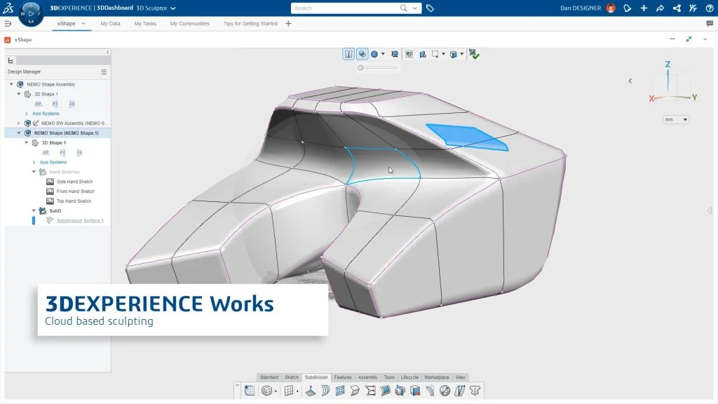
Task: Click the slider handle below the view toolbar
Action: tap(360, 68)
